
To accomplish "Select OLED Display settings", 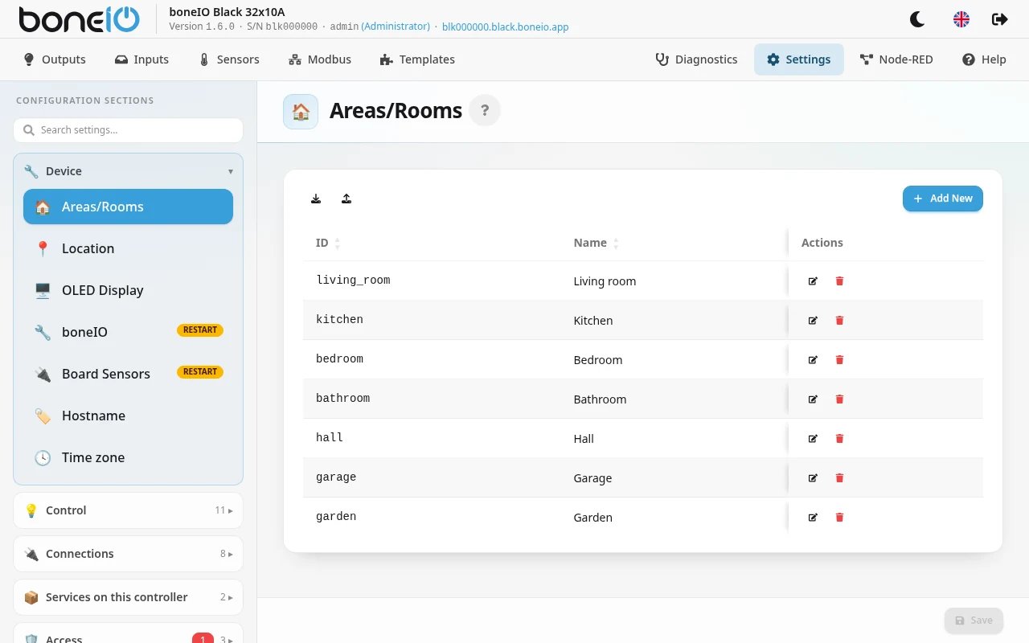I will point(128,290).
